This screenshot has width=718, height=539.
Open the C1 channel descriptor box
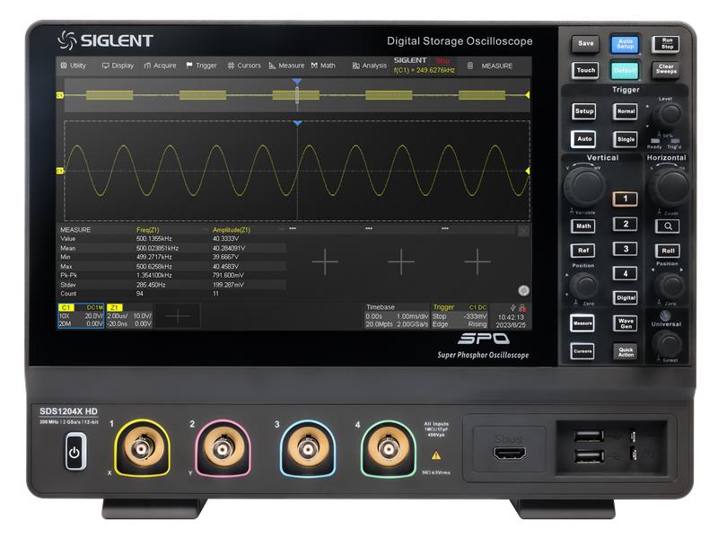tap(81, 316)
